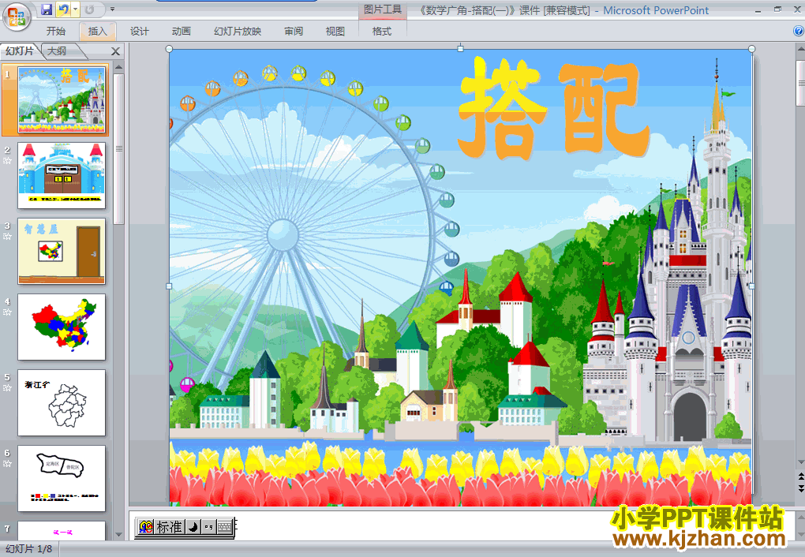This screenshot has width=805, height=557.
Task: Click the top-left corner handle of the picture
Action: 169,49
